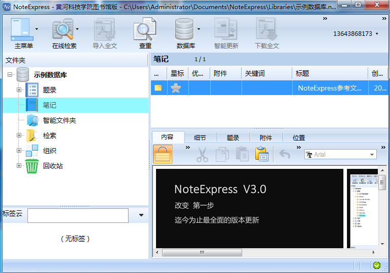Open the 标签云 tag cloud dropdown arrow
Viewport: 390px width, 273px height.
tap(141, 215)
